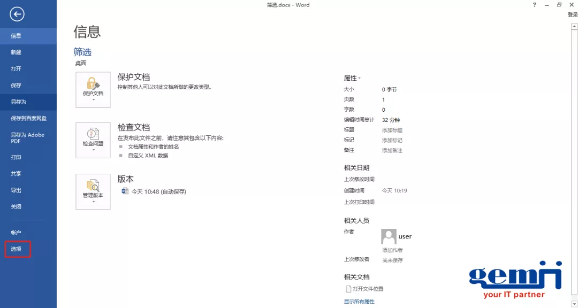Expand the 属性 properties dropdown
578x308 pixels.
pyautogui.click(x=360, y=78)
